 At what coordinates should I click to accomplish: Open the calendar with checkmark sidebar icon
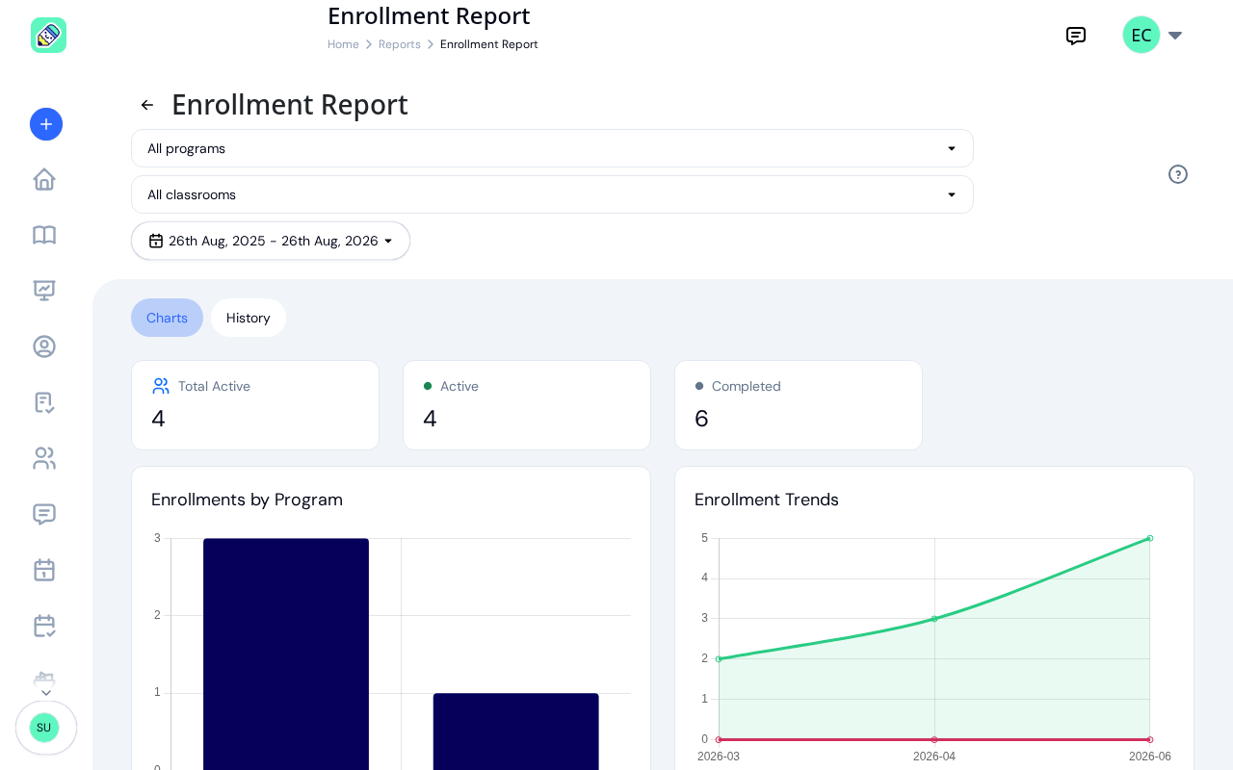tap(44, 626)
